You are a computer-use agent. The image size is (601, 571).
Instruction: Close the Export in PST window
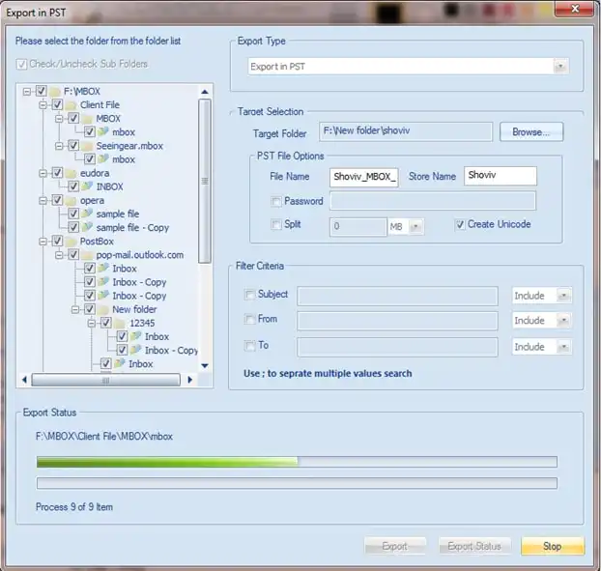(574, 9)
